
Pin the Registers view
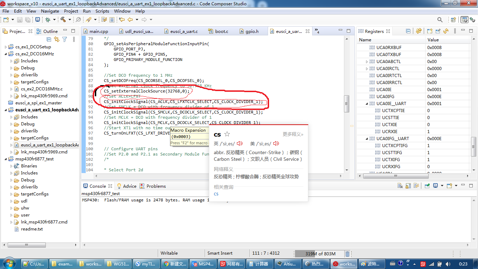(x=438, y=31)
